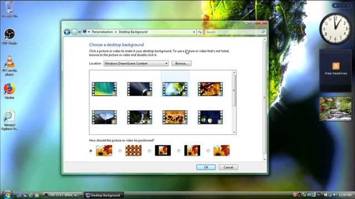Click the Switch between windows quick launch icon

coord(25,195)
